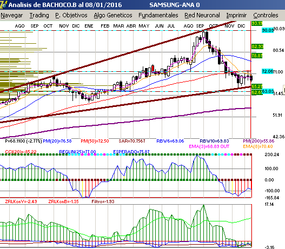Click the EMA(8)=70.40 label
Screen dimensions: 285x249
click(x=258, y=146)
